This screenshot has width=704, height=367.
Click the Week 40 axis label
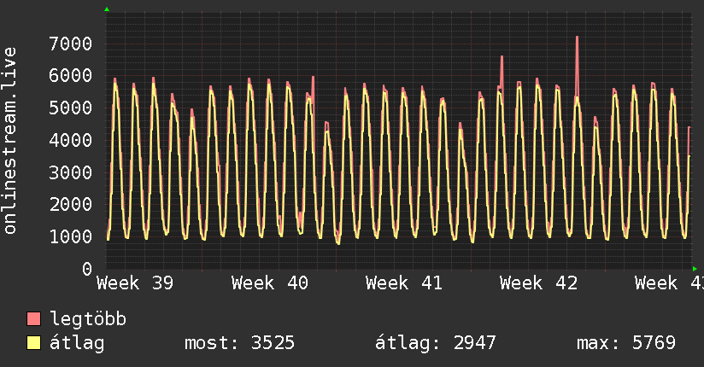point(270,283)
